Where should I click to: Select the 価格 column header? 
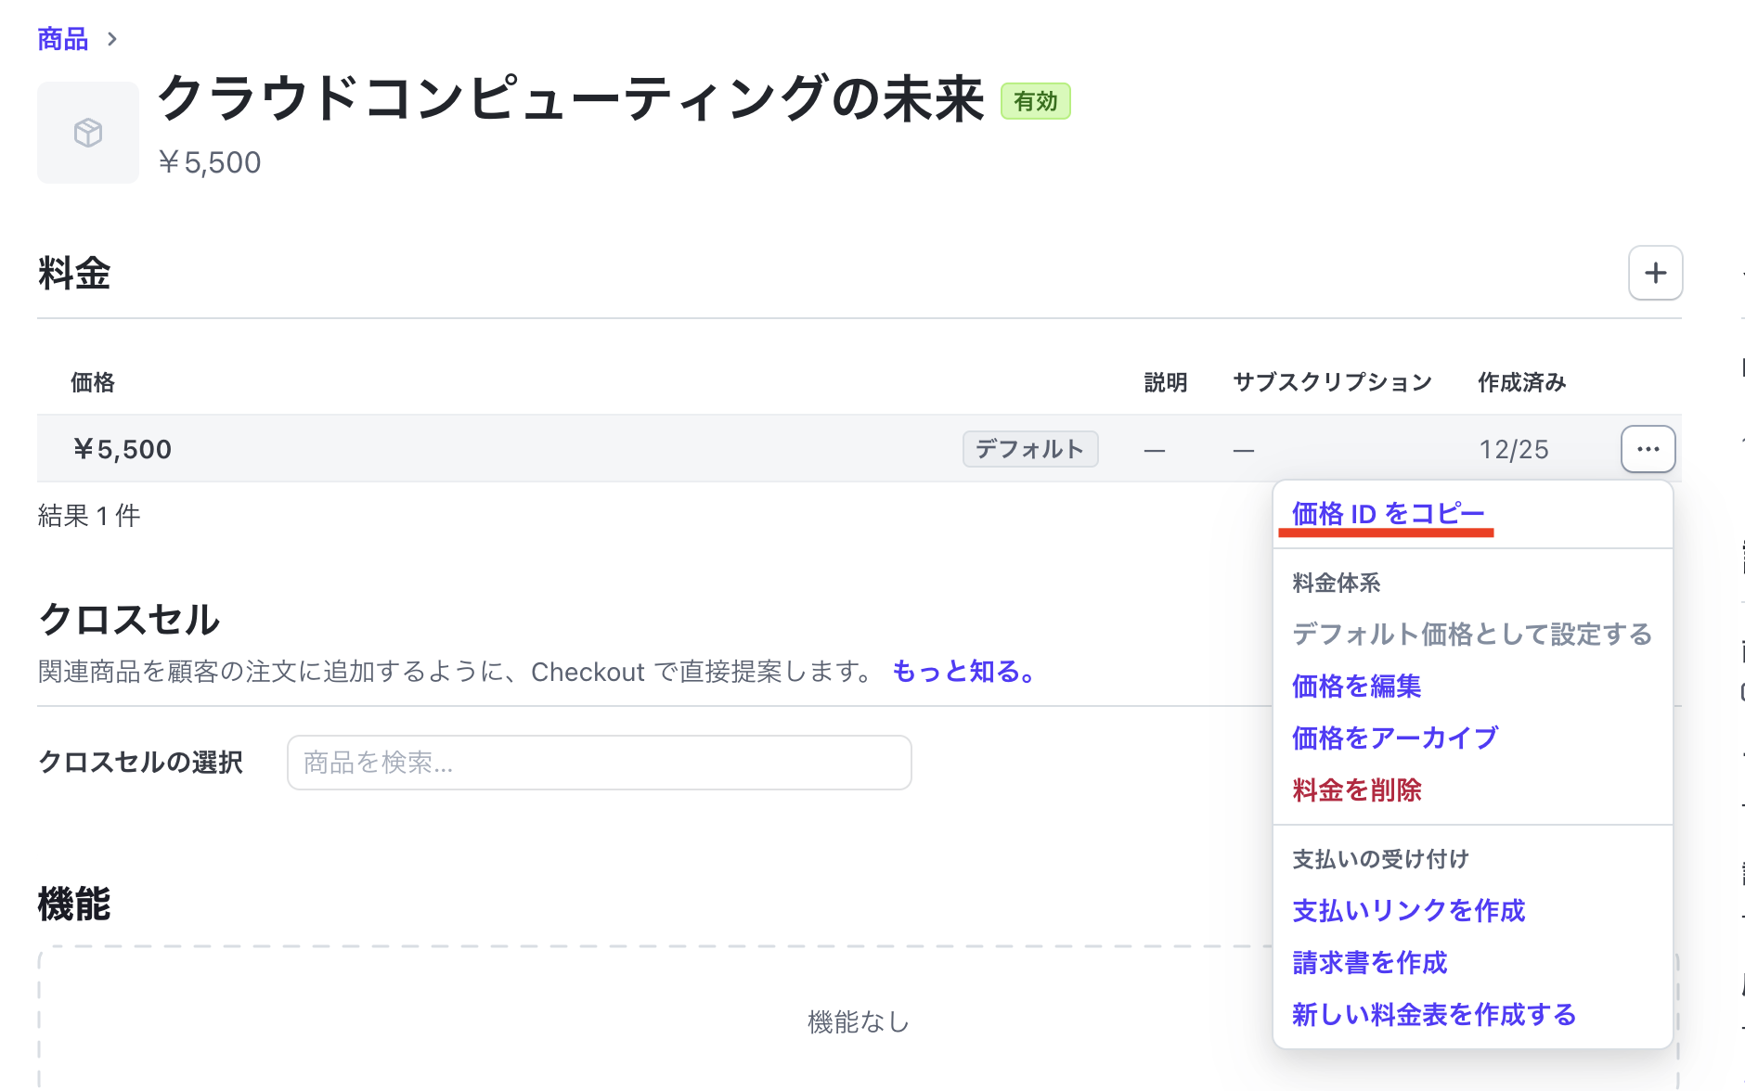92,381
